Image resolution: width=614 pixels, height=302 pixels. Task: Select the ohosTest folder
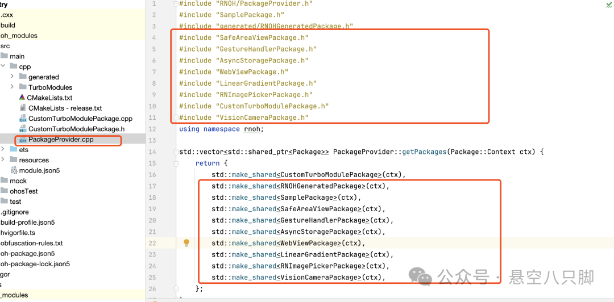(23, 191)
